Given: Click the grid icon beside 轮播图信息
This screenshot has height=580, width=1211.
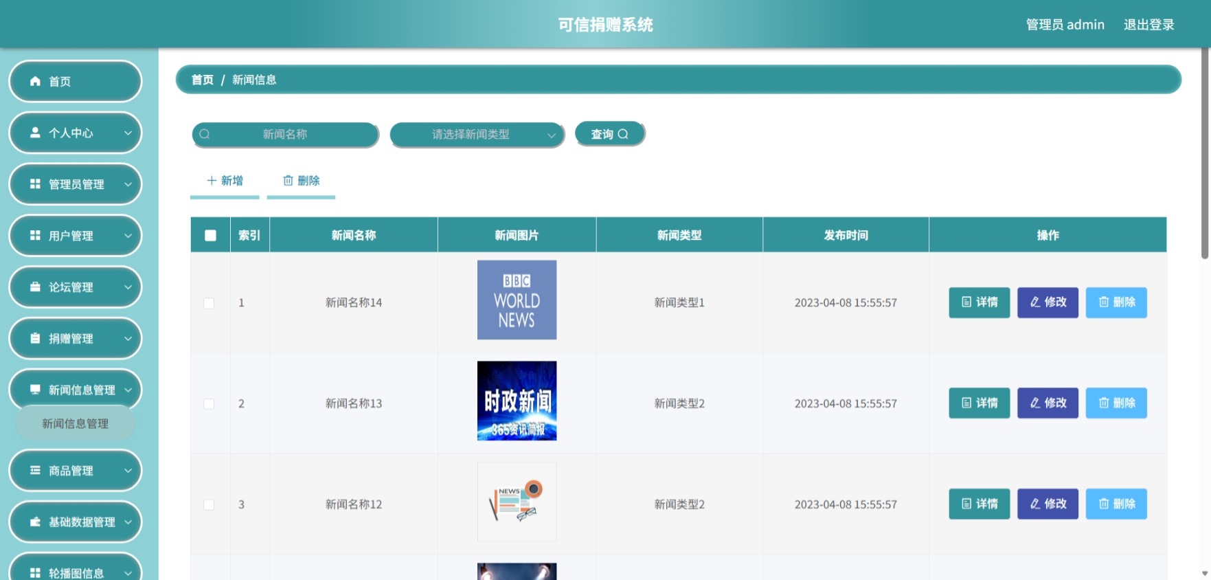Looking at the screenshot, I should 35,573.
